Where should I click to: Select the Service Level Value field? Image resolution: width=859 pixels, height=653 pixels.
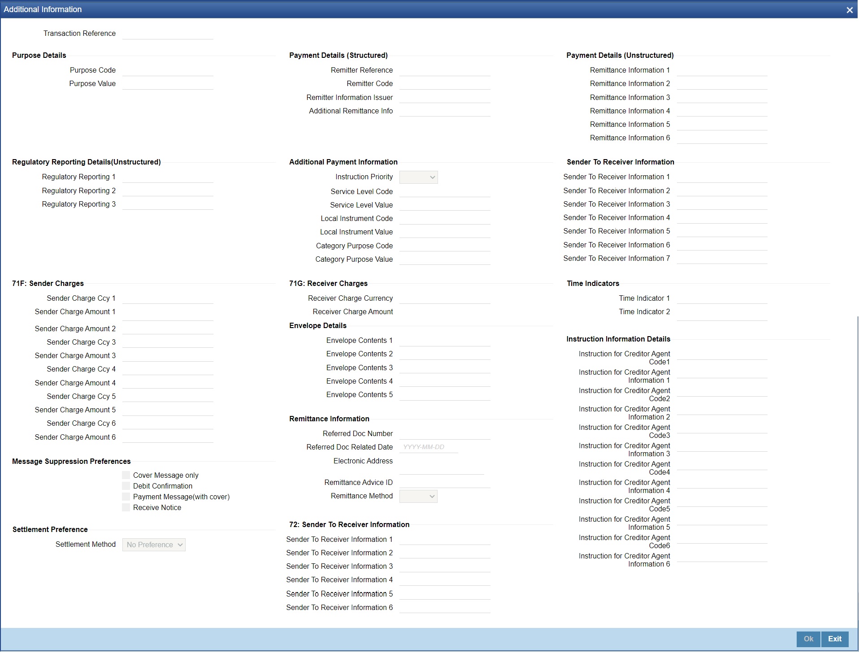[445, 205]
